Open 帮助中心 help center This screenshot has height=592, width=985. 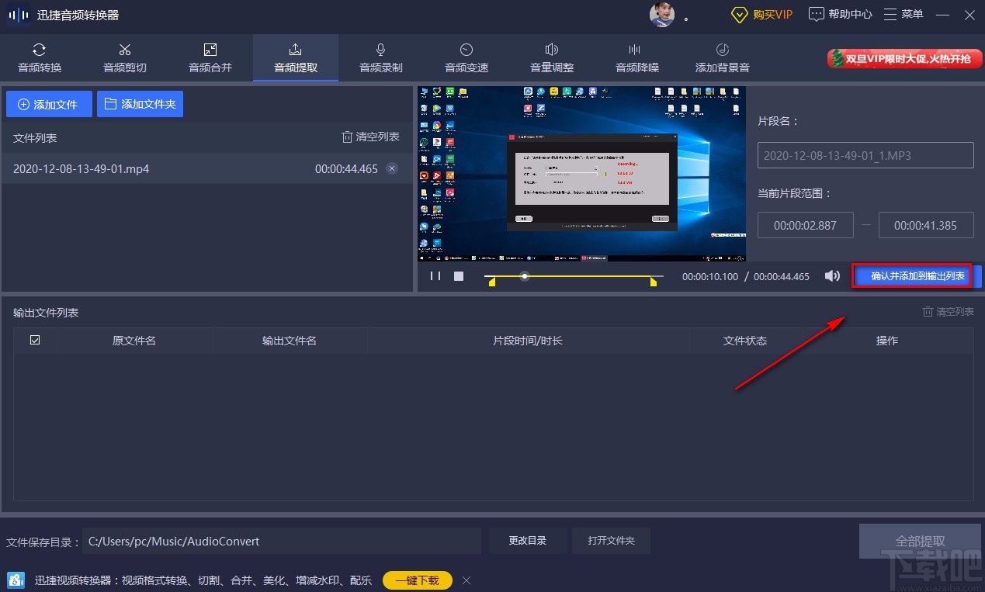(x=840, y=14)
